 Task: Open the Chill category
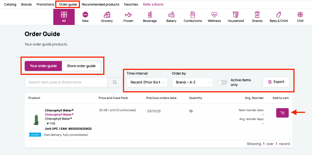pyautogui.click(x=300, y=17)
